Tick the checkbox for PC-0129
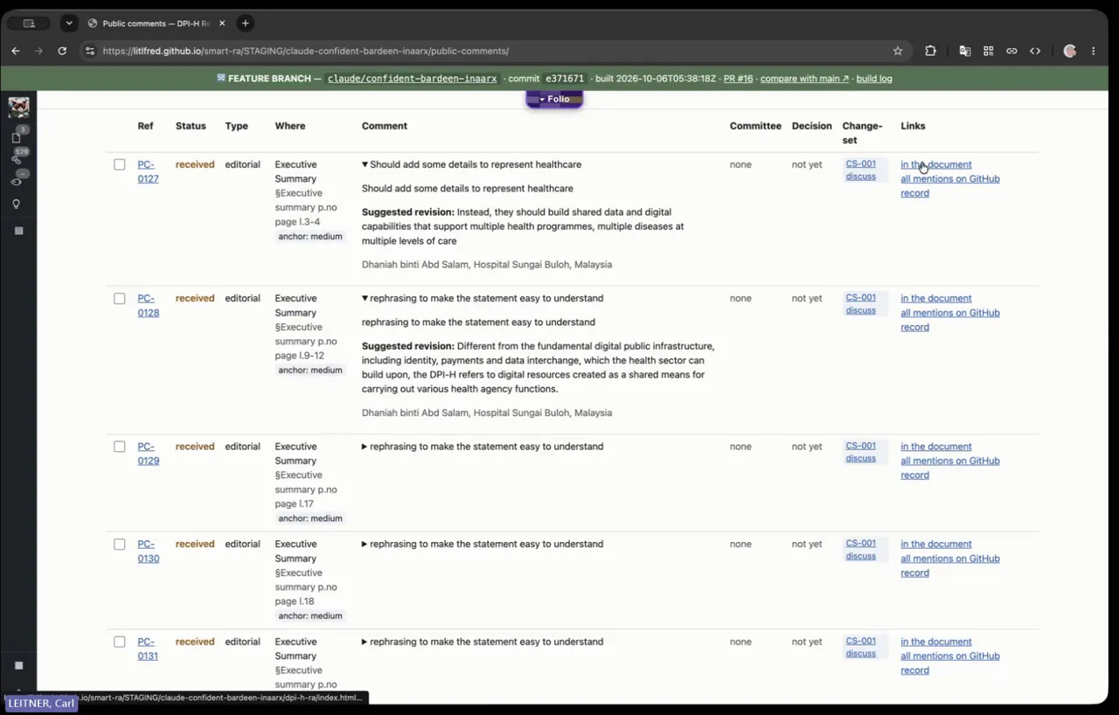Viewport: 1119px width, 715px height. [120, 447]
